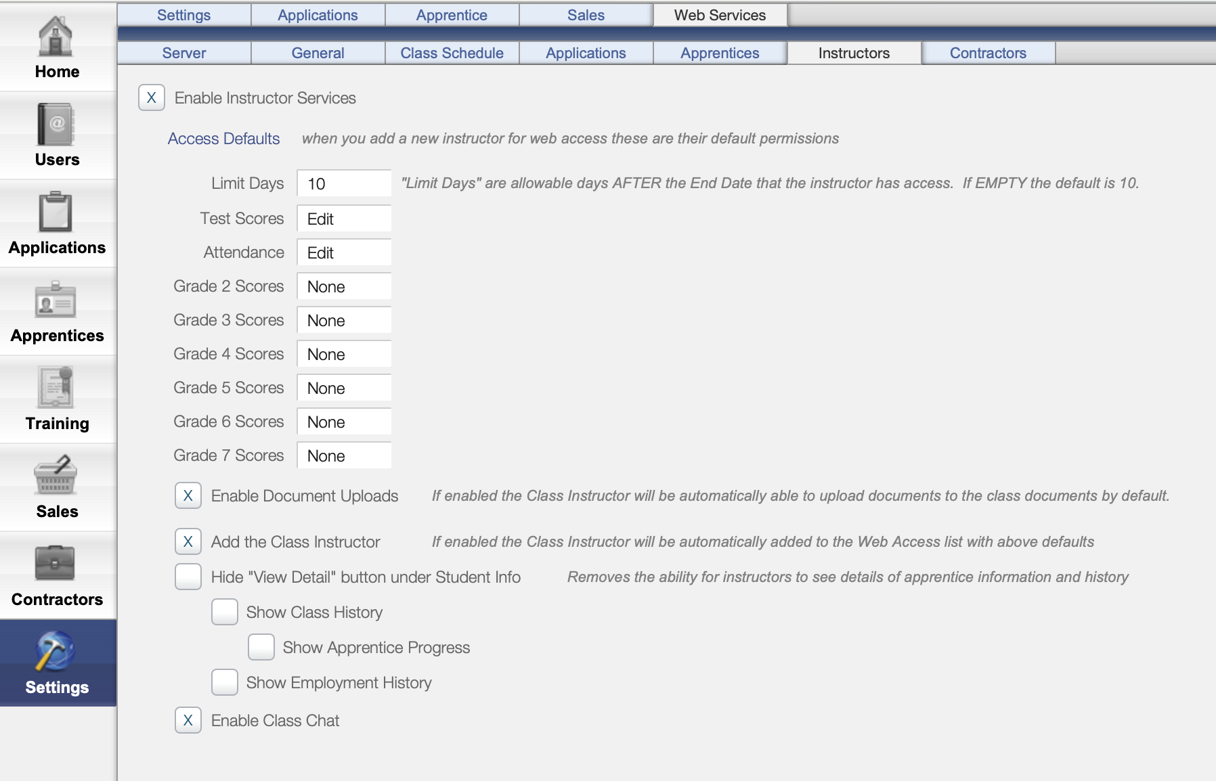1216x781 pixels.
Task: Switch to the Web Services tab
Action: (x=720, y=14)
